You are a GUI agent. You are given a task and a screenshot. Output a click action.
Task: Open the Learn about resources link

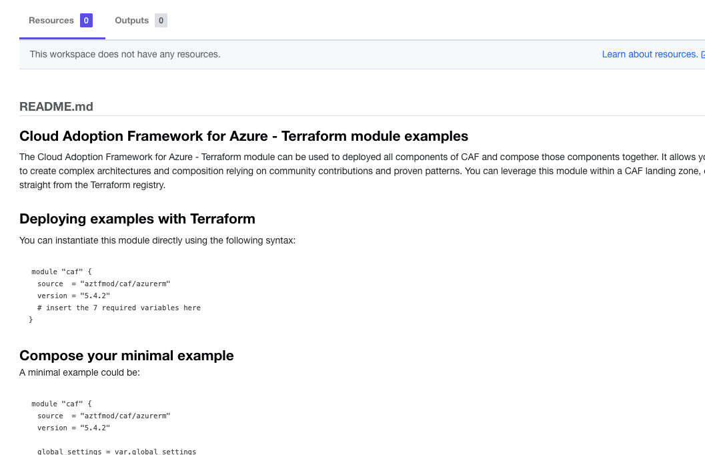649,54
